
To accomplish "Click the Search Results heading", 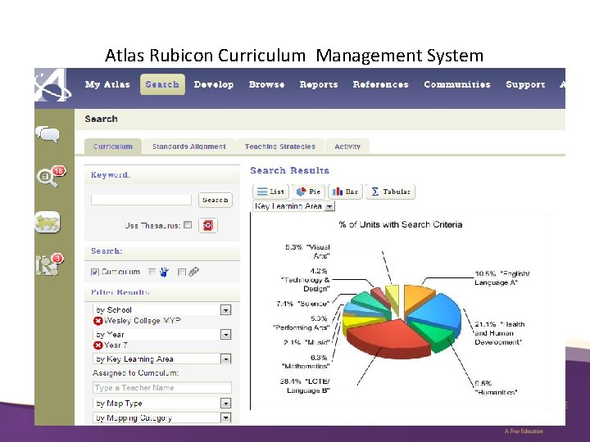I will [x=290, y=170].
